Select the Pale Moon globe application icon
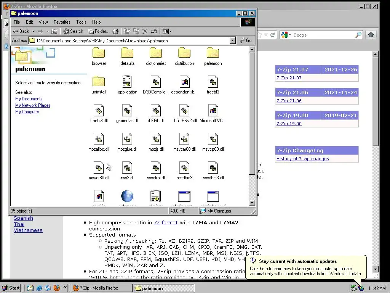This screenshot has width=390, height=293. 127,196
